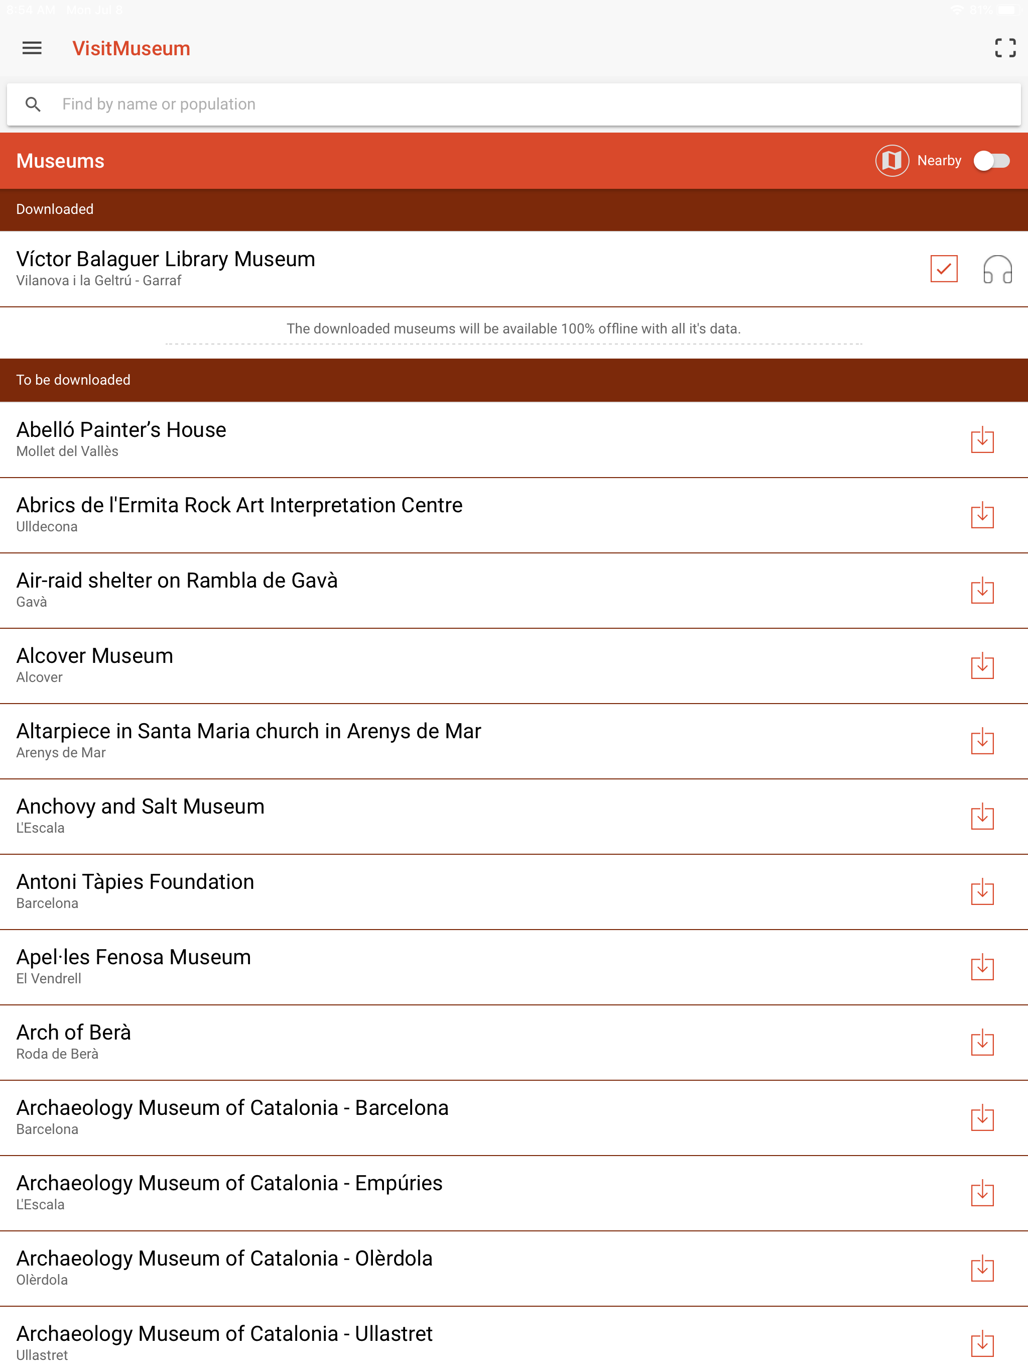The height and width of the screenshot is (1372, 1028).
Task: Enable the Nearby toggle switch
Action: pos(991,161)
